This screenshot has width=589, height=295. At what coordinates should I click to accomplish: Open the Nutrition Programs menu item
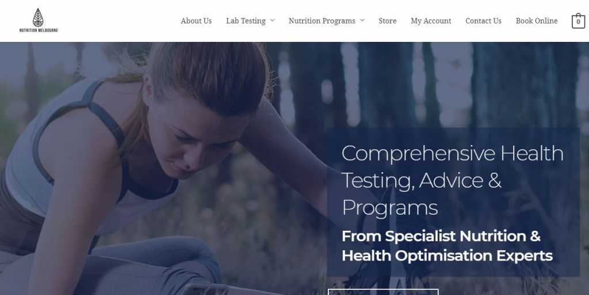pos(322,21)
